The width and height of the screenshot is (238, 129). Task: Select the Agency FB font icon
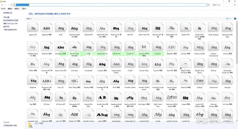(33, 27)
